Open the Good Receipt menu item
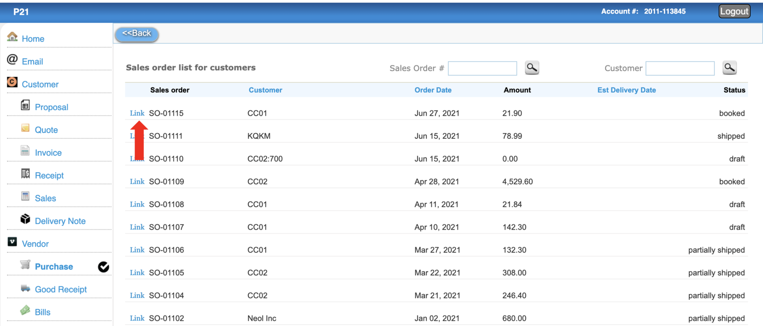 click(61, 289)
